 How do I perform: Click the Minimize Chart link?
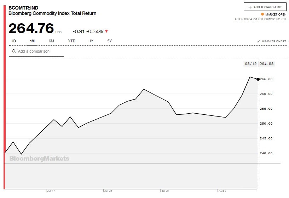click(272, 41)
